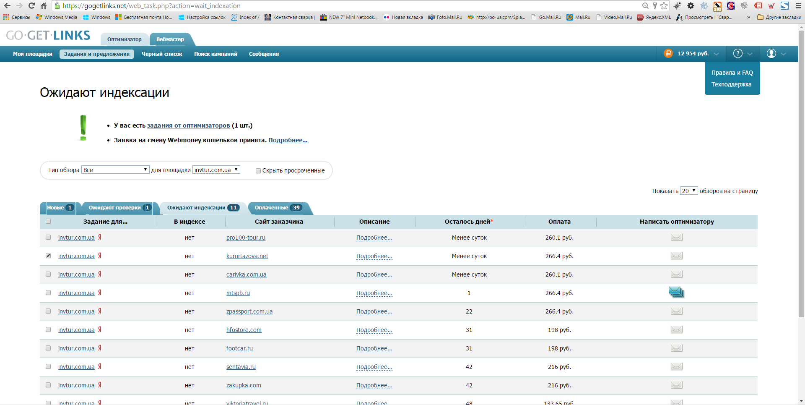Image resolution: width=805 pixels, height=405 pixels.
Task: Expand the bookmarks bar overflow chevron
Action: [x=749, y=17]
